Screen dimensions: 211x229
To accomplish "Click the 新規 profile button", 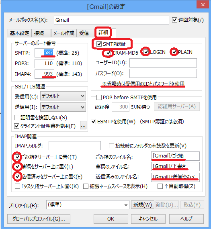I will pos(142,205).
